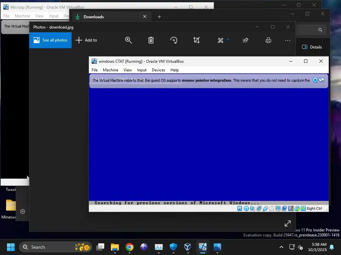
Task: Open notifications bell in system tray
Action: pos(332,247)
